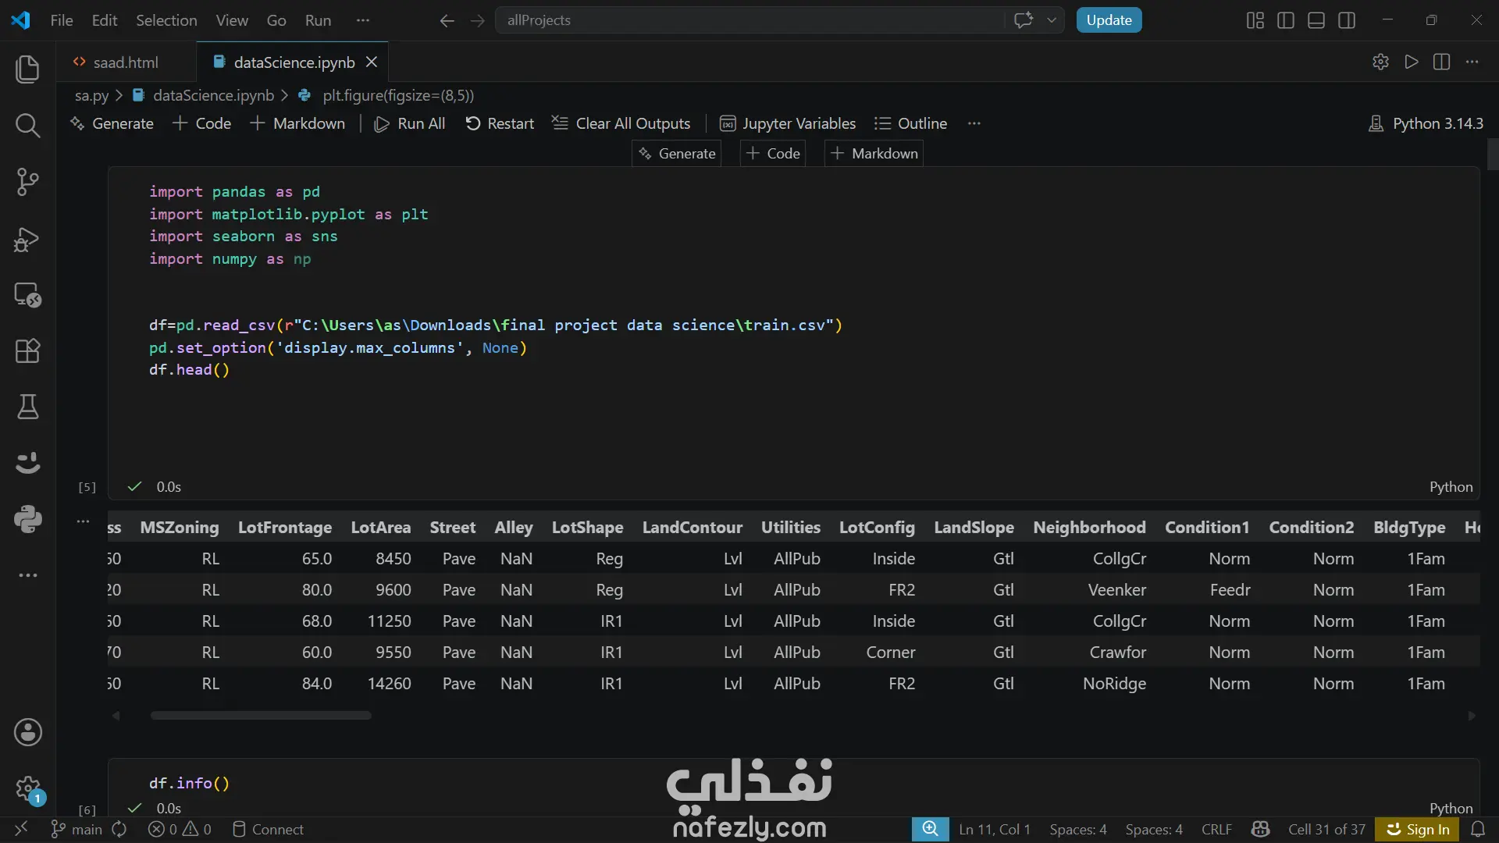Screen dimensions: 1499x843
Task: Insert Code cell above the first cell
Action: click(773, 153)
